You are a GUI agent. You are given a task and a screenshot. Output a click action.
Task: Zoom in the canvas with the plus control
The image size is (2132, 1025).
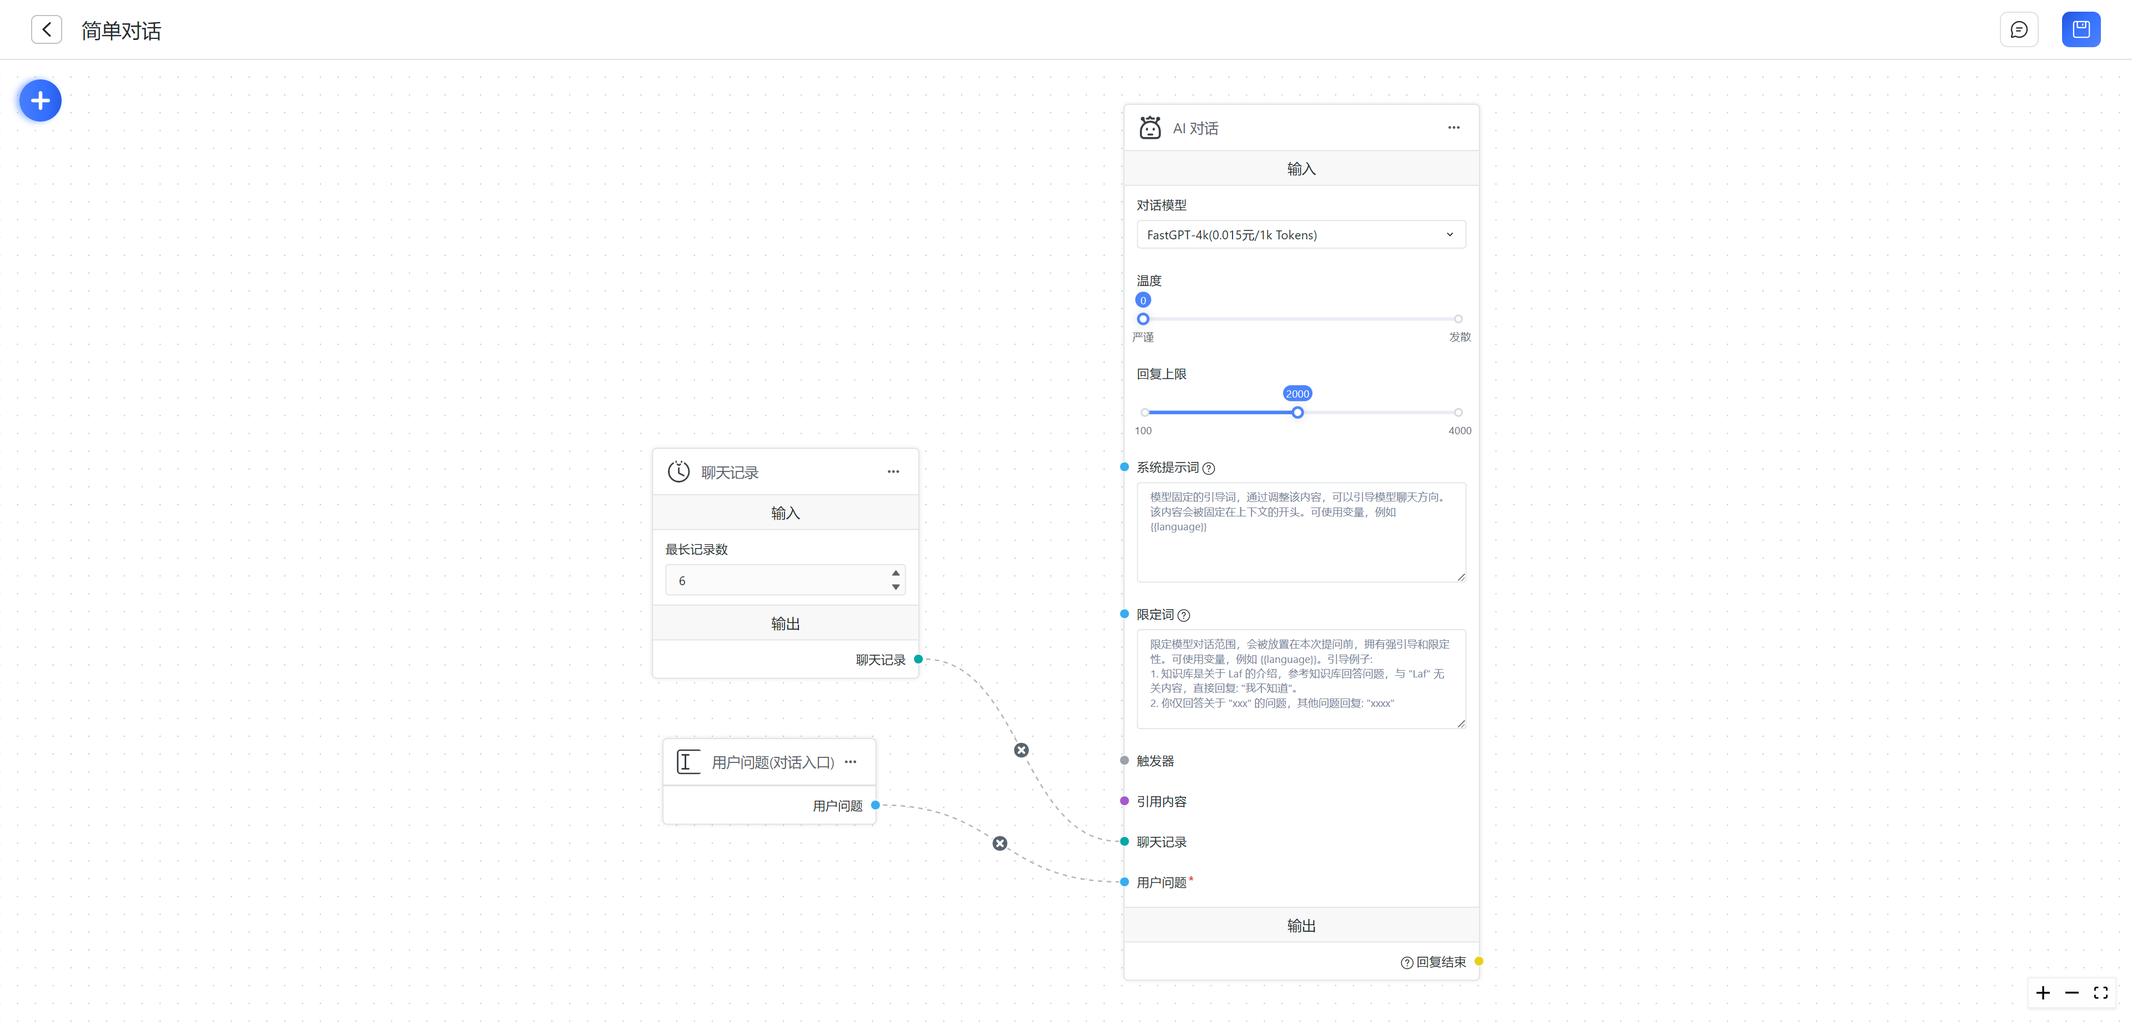pyautogui.click(x=2043, y=993)
